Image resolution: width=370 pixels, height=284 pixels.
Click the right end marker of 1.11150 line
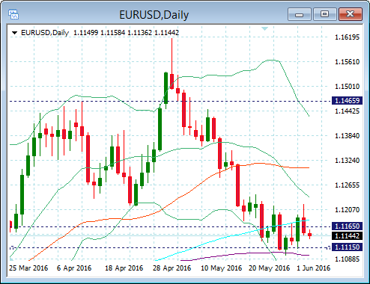[328, 247]
